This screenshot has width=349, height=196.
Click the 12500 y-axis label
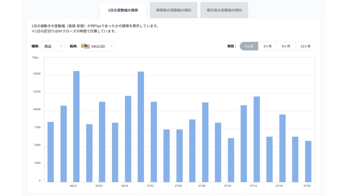(36, 92)
